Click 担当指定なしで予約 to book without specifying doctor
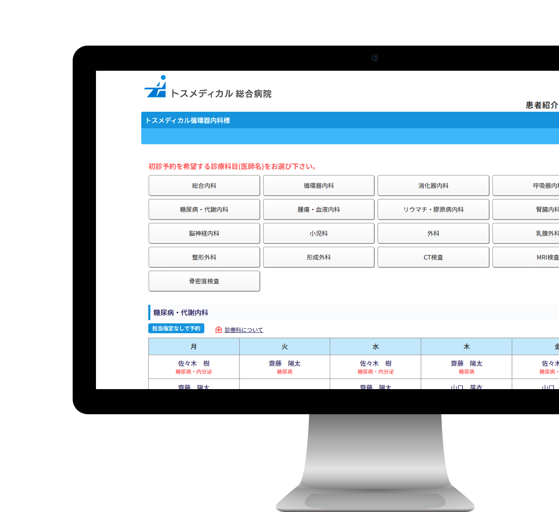The image size is (559, 512). (x=176, y=328)
